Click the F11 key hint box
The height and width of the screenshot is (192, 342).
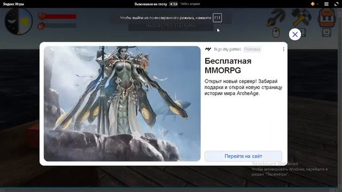click(x=217, y=18)
